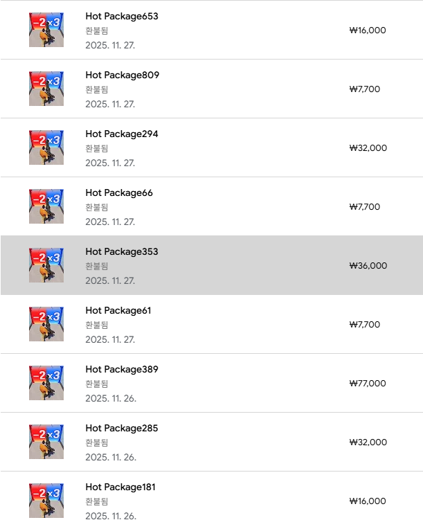Click the Hot Package66 game icon
The width and height of the screenshot is (423, 529).
coord(46,206)
